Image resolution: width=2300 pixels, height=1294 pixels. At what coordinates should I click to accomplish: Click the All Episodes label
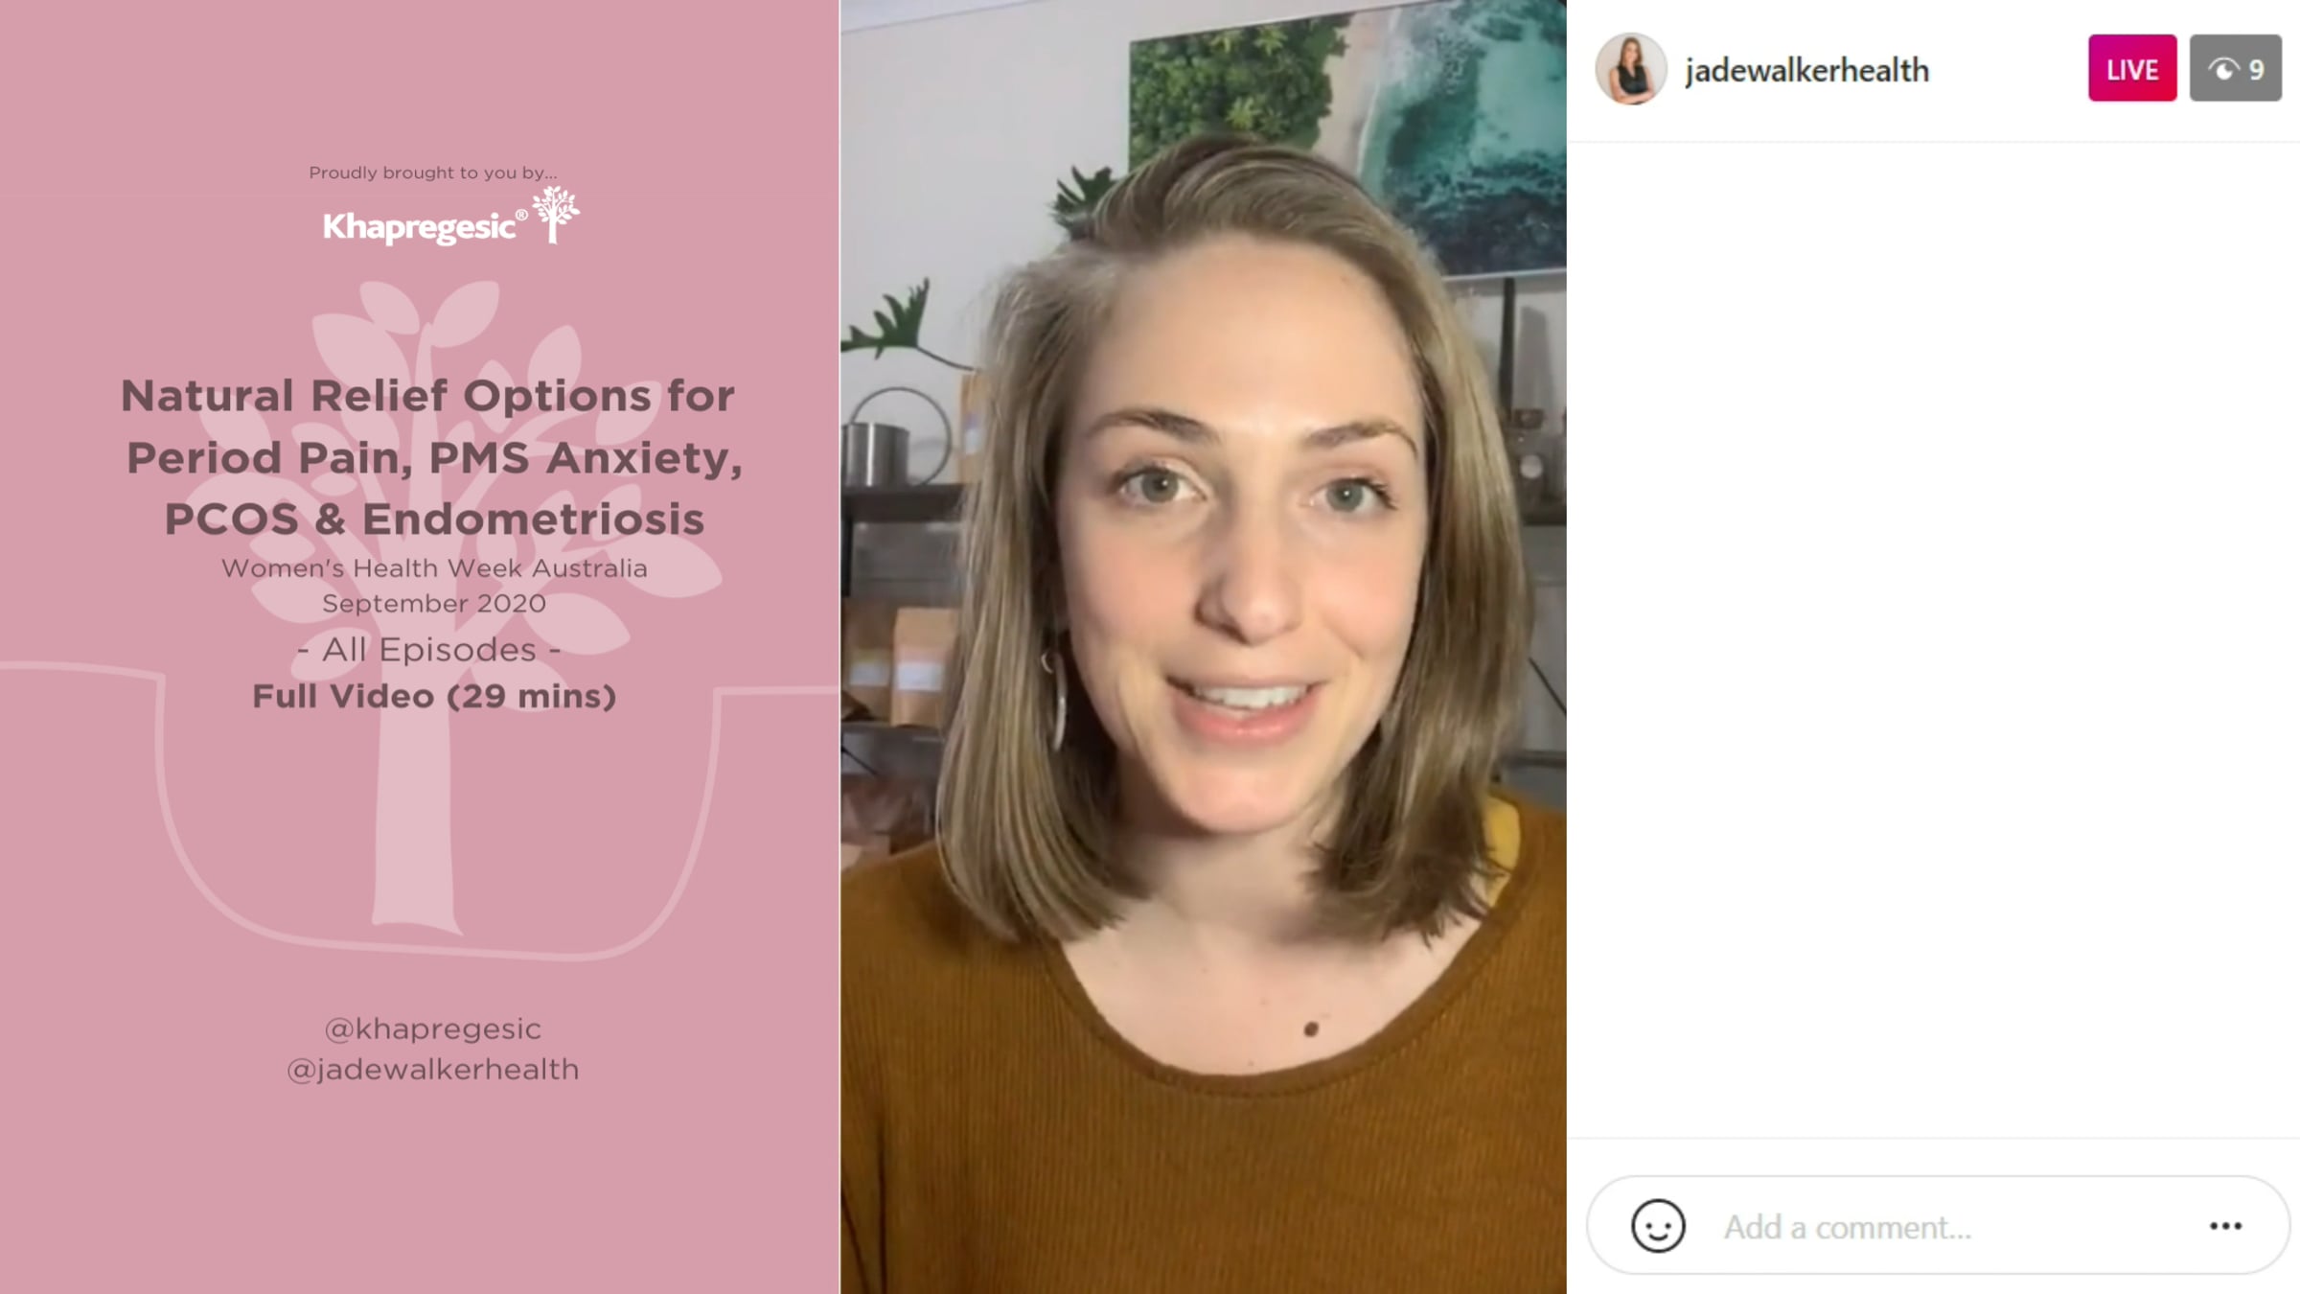coord(429,650)
